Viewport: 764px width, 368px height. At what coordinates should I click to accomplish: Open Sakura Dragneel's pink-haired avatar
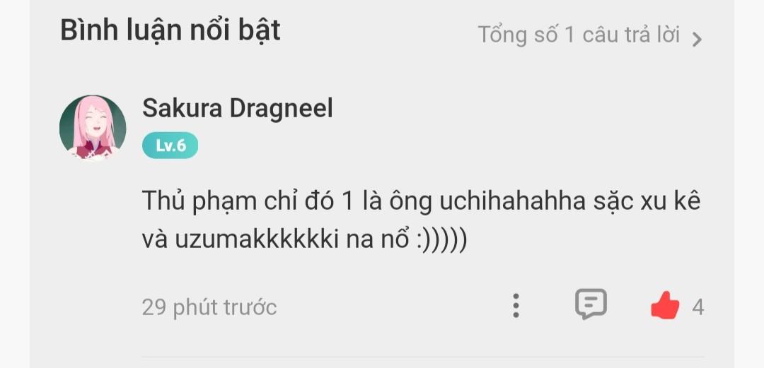coord(93,128)
